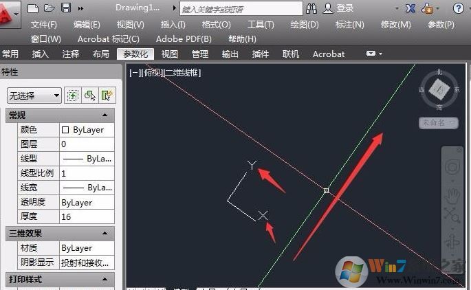Click the 阴影显示 投射和接收 value

coord(87,263)
